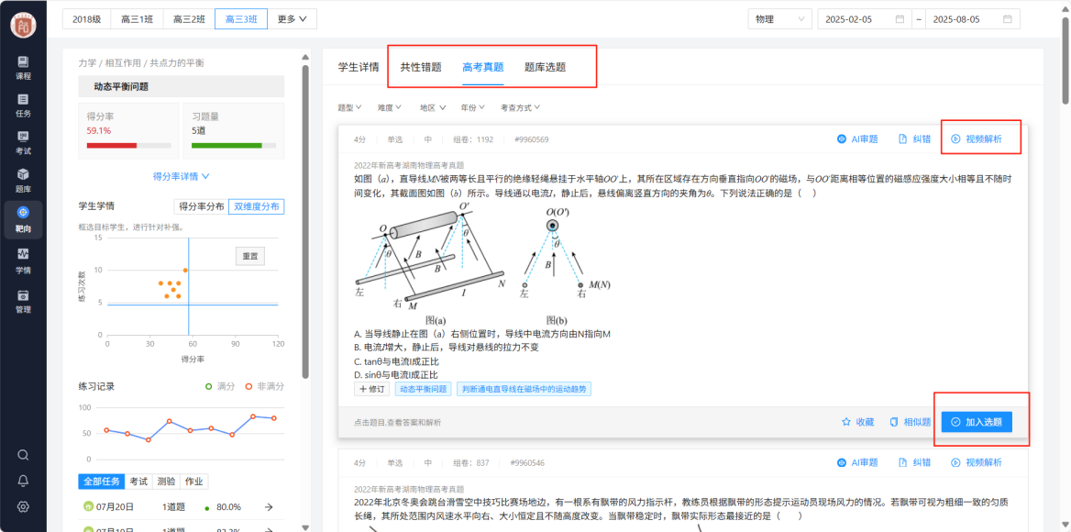Select 得分率分布 view toggle

pyautogui.click(x=201, y=207)
